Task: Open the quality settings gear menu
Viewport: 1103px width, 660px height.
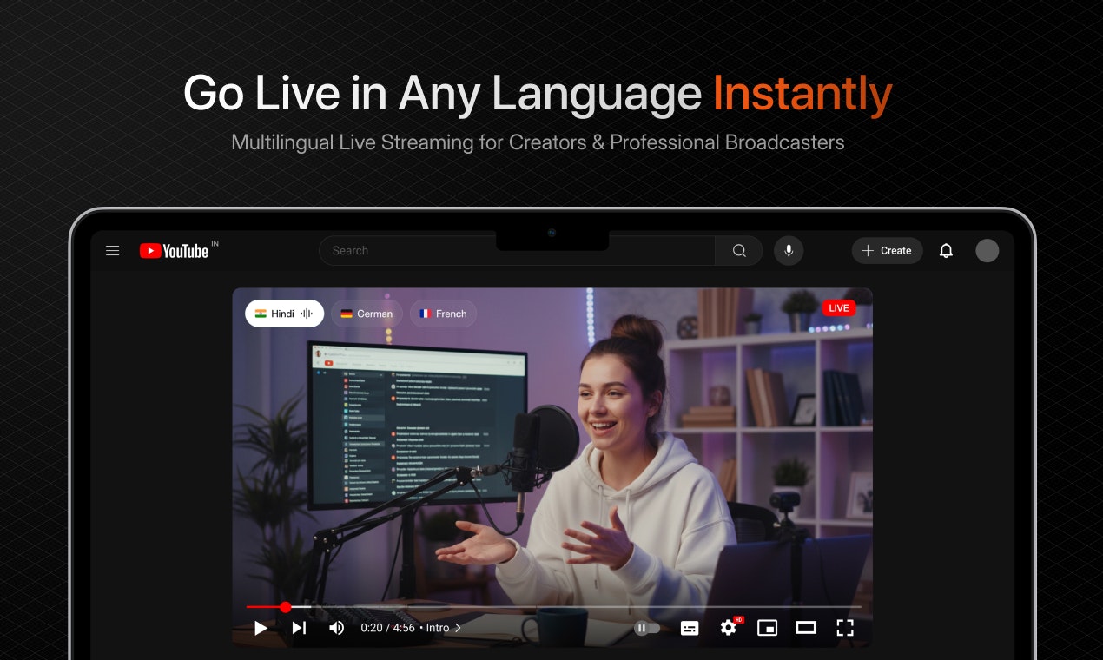Action: [728, 627]
